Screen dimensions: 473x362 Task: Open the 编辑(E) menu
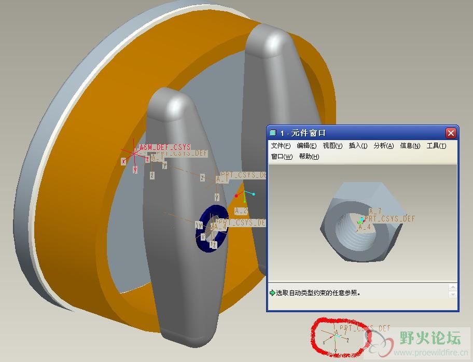pos(307,146)
